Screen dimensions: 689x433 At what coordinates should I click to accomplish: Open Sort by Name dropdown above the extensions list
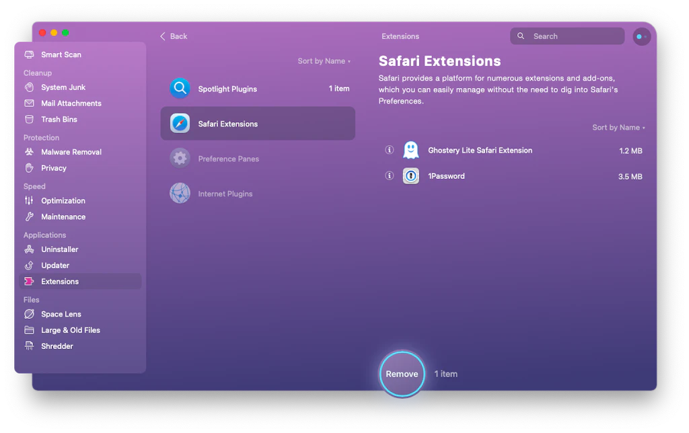click(618, 127)
